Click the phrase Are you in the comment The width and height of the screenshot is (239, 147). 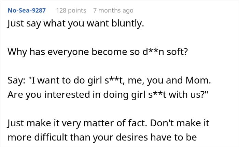point(25,95)
